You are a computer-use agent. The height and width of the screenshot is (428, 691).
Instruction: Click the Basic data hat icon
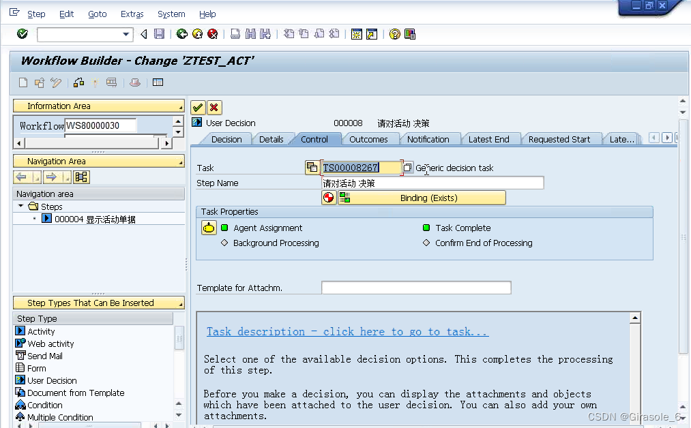(x=135, y=82)
